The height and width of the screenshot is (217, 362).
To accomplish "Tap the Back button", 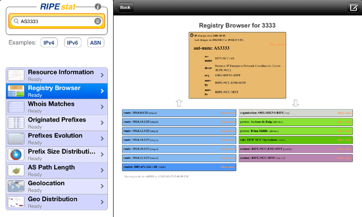I will [x=124, y=7].
